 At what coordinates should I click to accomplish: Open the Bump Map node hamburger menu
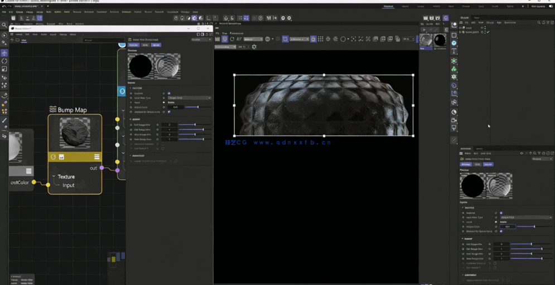[x=96, y=157]
